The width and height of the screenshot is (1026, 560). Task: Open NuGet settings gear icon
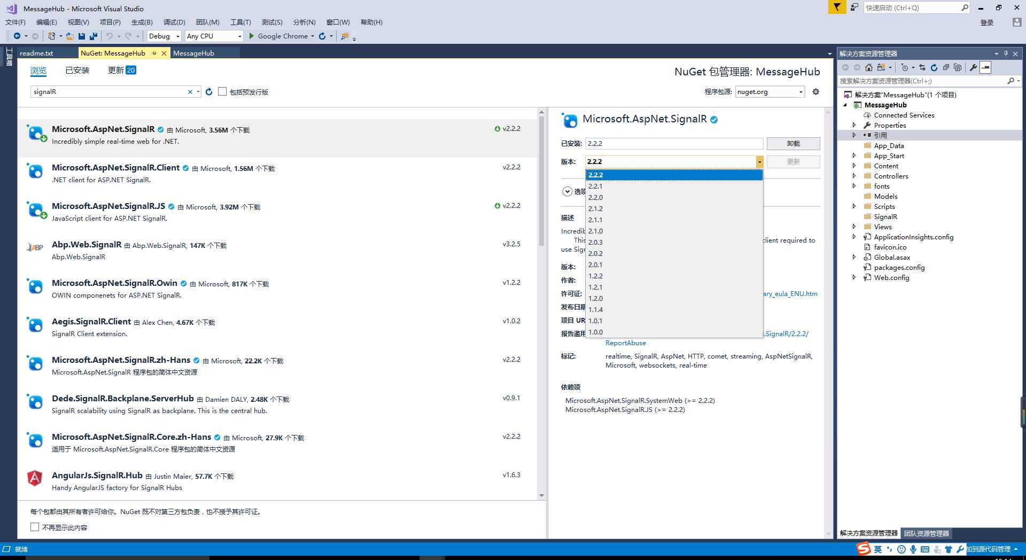(x=815, y=92)
